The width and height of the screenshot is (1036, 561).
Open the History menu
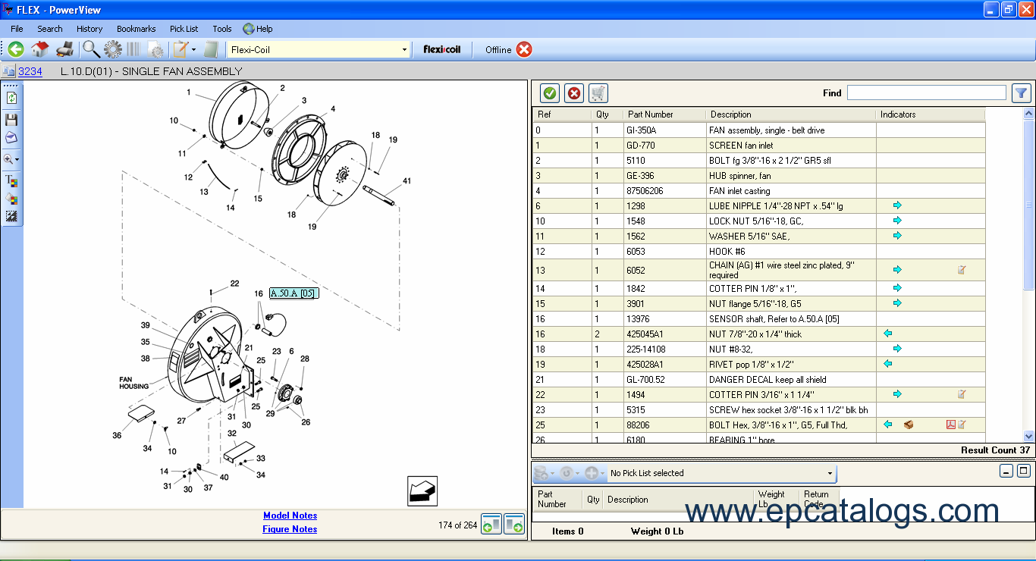tap(89, 29)
